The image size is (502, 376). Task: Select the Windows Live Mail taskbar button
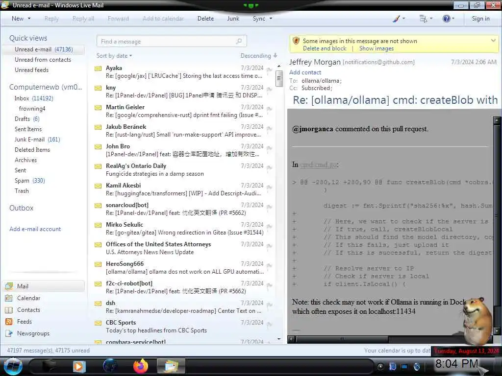pyautogui.click(x=171, y=366)
